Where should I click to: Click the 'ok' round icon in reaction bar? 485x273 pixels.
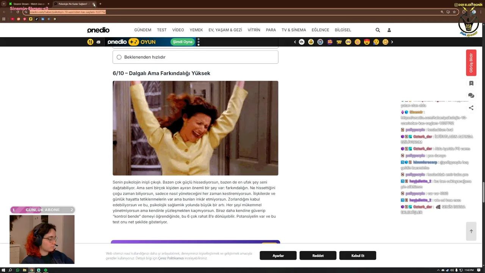point(302,42)
